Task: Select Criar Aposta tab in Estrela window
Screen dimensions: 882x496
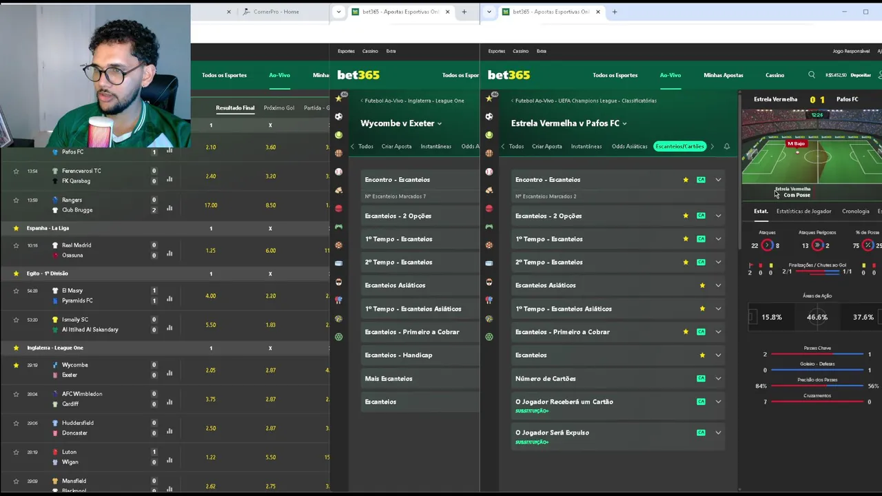Action: tap(547, 146)
